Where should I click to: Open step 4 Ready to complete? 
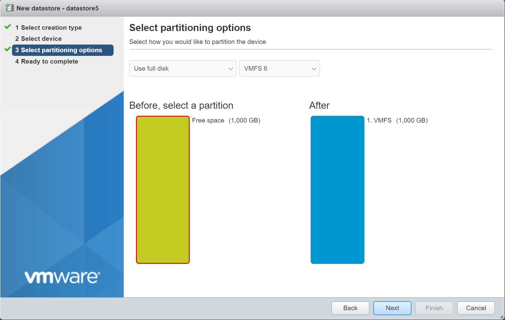(x=47, y=61)
